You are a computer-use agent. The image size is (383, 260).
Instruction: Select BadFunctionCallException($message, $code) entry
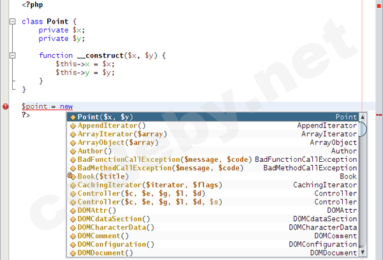tap(213, 159)
